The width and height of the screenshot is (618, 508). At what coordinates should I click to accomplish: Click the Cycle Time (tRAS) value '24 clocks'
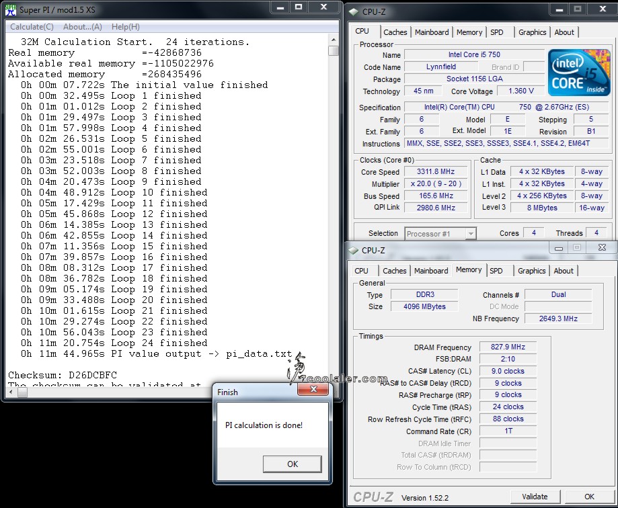508,407
